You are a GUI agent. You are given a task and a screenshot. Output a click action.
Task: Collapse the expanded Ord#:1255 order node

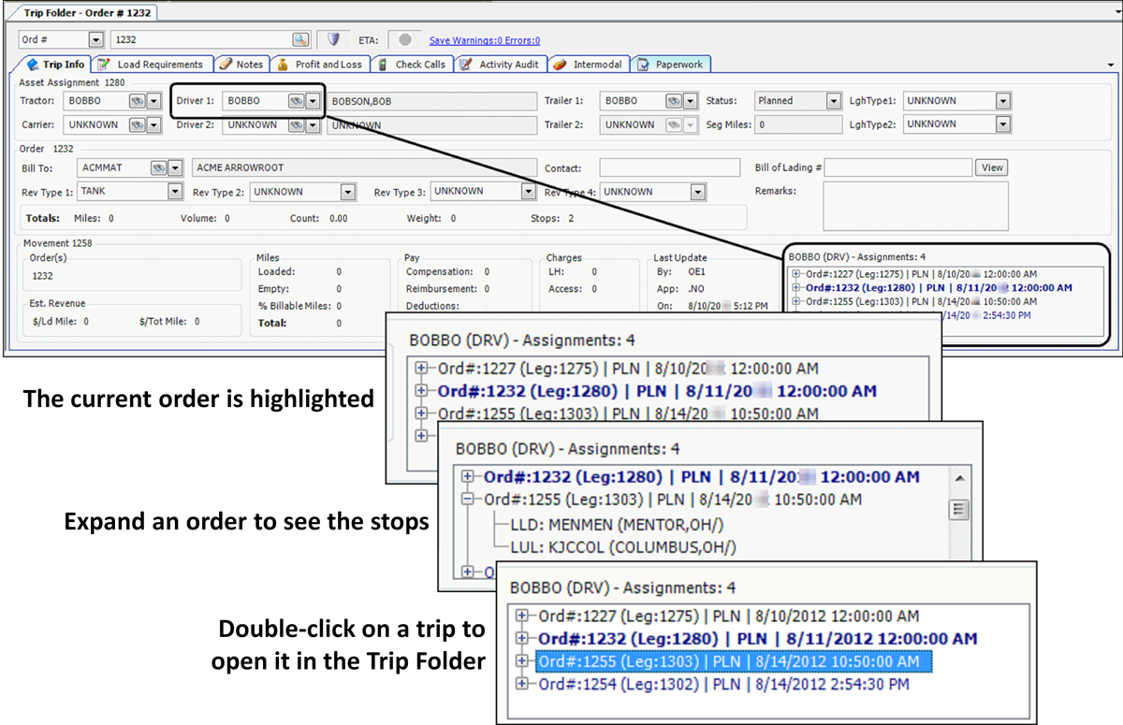point(468,500)
